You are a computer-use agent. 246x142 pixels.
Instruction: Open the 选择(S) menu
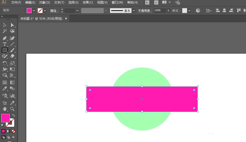[73, 2]
